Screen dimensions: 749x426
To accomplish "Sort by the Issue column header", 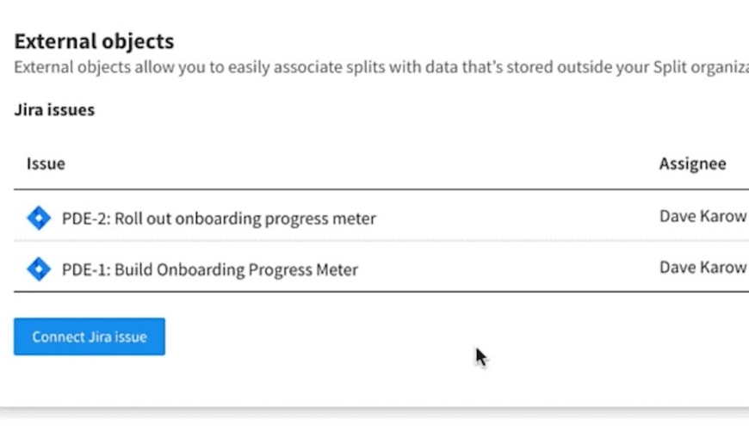I will (x=46, y=164).
